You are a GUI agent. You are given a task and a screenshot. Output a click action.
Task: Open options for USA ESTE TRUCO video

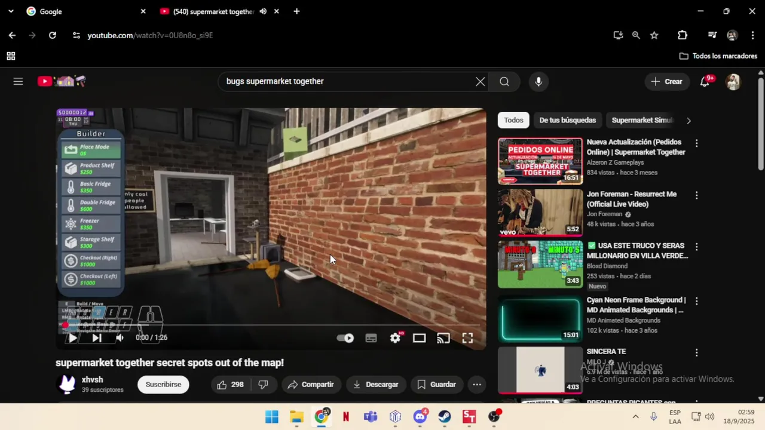pos(696,247)
